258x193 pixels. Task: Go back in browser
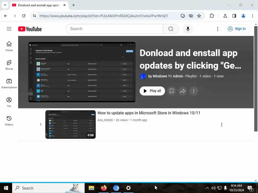click(x=6, y=16)
